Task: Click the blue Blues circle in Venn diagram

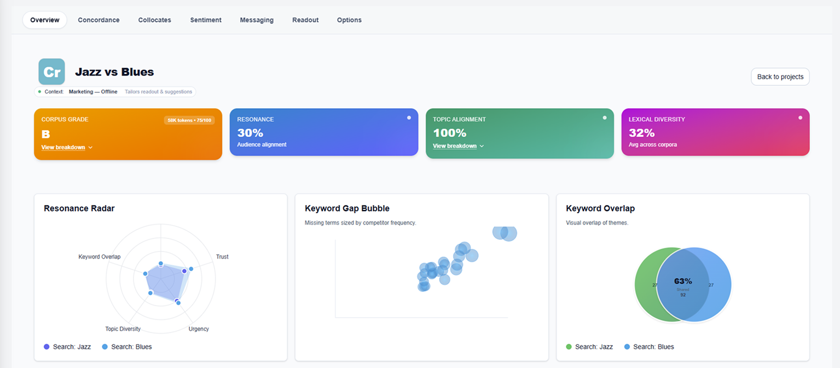Action: click(714, 284)
